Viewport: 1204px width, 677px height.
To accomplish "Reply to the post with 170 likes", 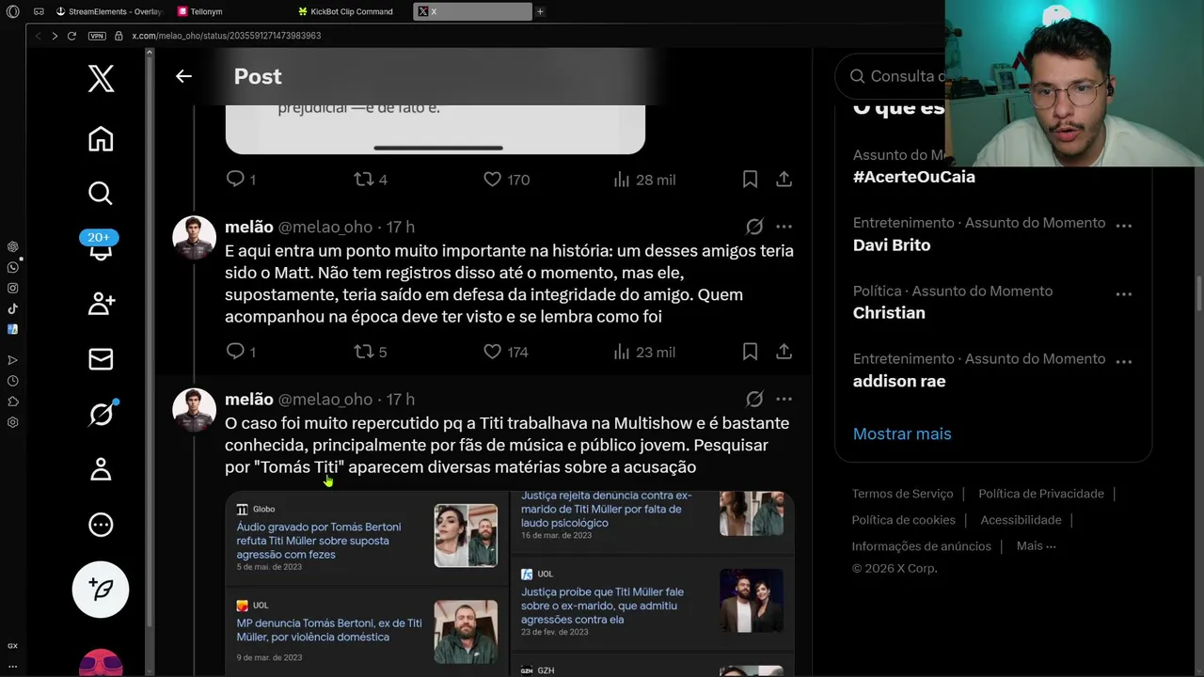I will click(241, 179).
